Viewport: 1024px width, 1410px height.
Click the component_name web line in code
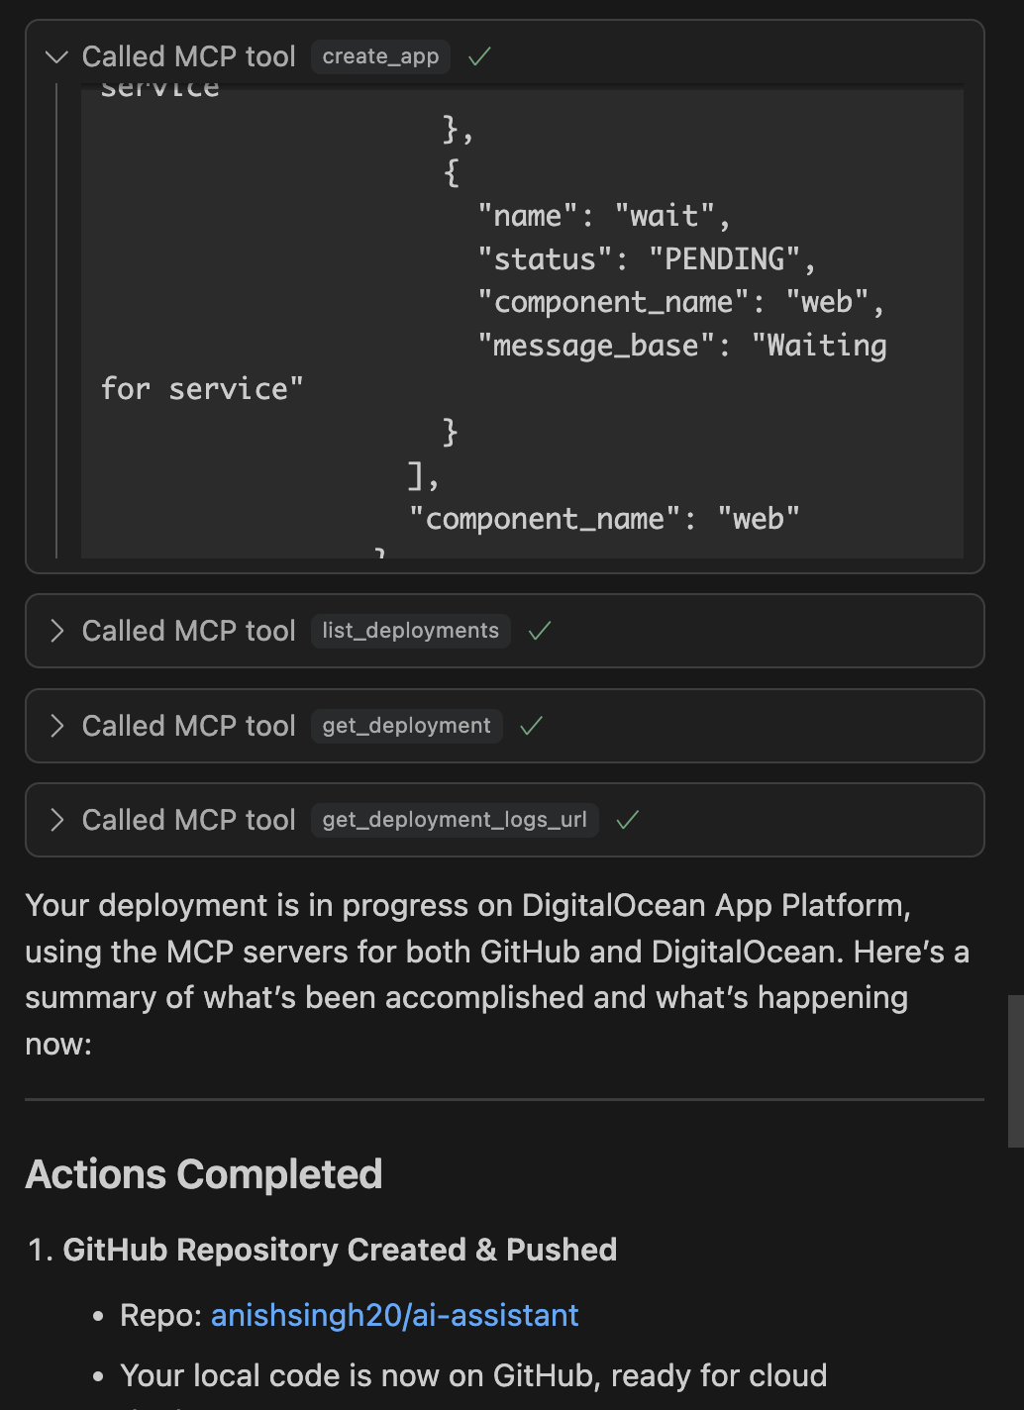point(604,518)
